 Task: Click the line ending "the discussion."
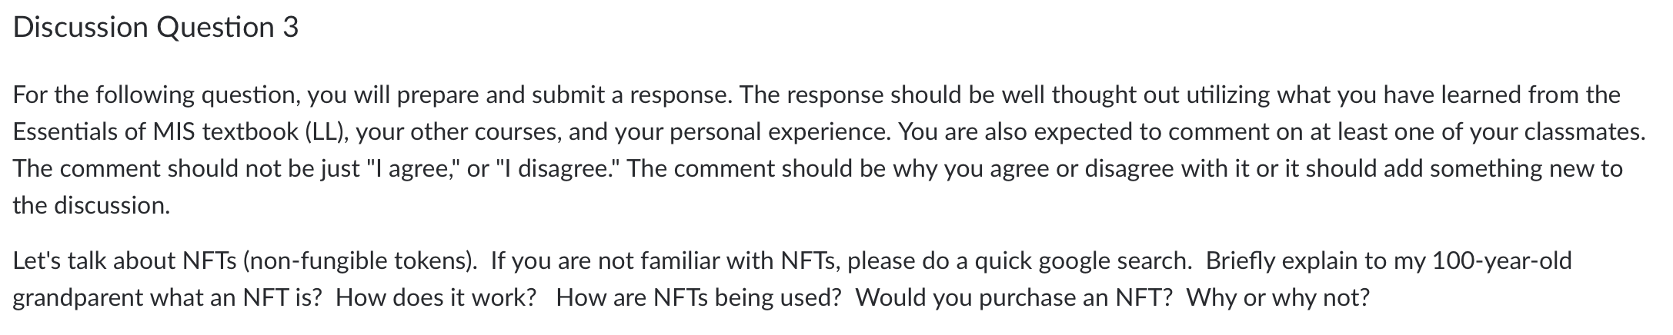tap(92, 205)
